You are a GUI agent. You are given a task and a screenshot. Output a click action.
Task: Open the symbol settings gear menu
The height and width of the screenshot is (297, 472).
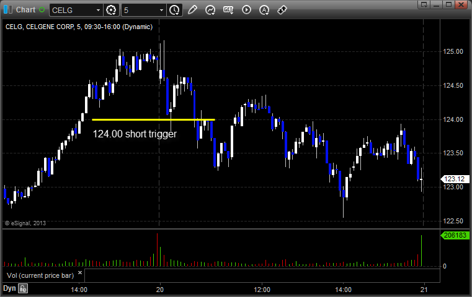click(111, 10)
